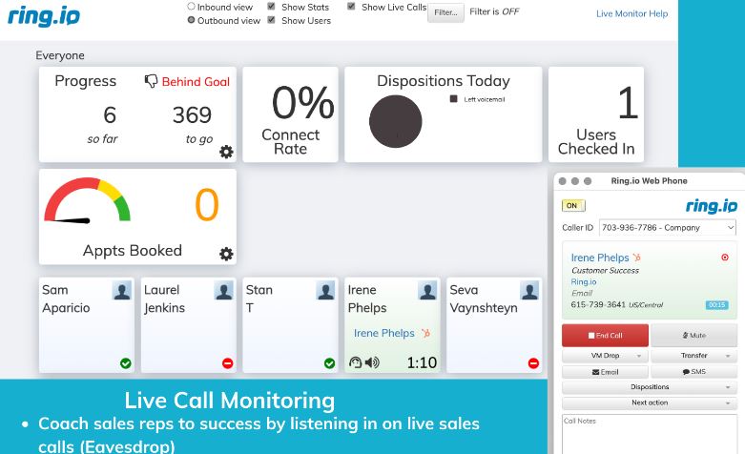The width and height of the screenshot is (745, 454).
Task: Click the 369 to go value
Action: tap(192, 114)
